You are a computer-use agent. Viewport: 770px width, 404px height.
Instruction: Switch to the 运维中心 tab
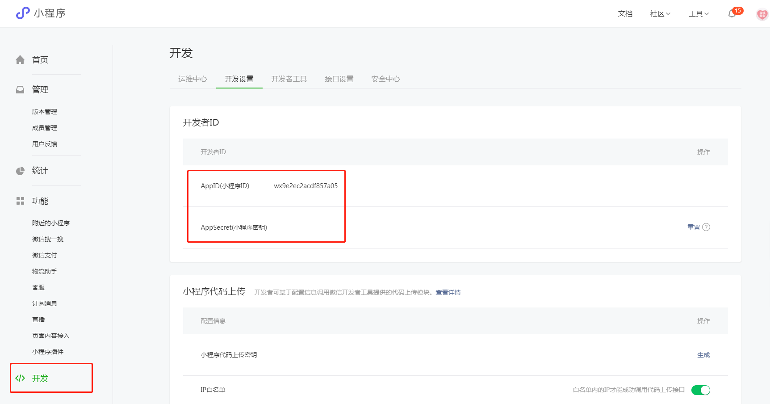click(x=192, y=79)
